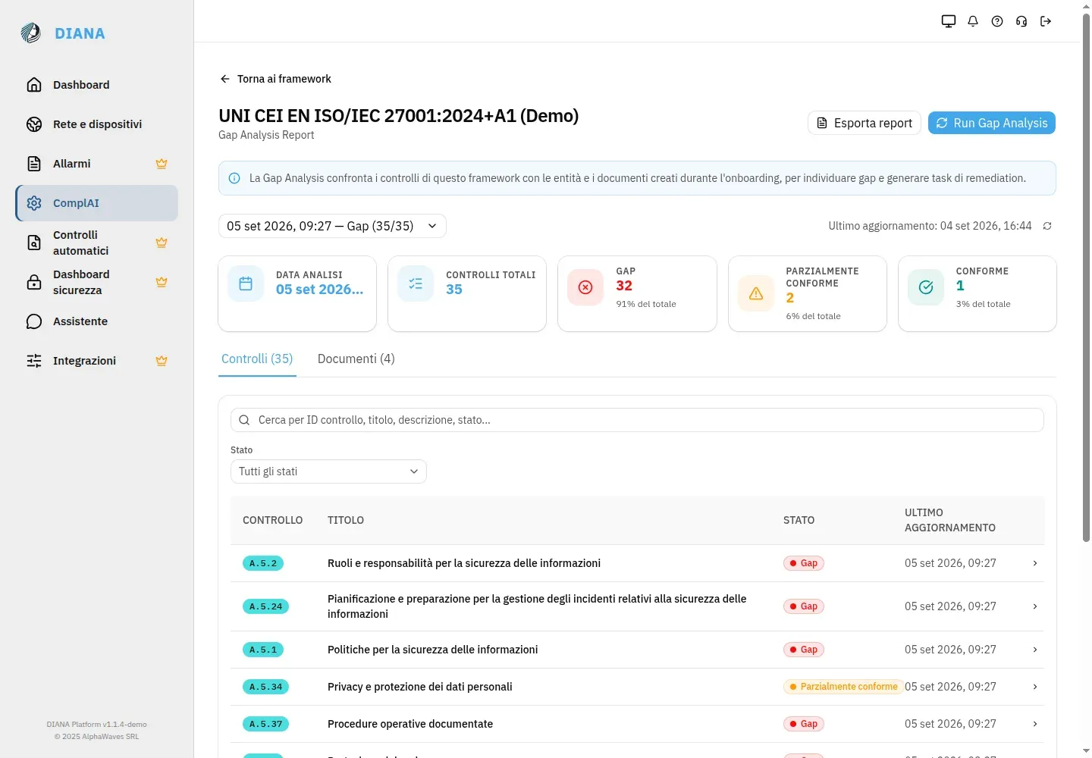The height and width of the screenshot is (758, 1092).
Task: Click the Ultimo Aggiornamento column header
Action: pyautogui.click(x=950, y=520)
